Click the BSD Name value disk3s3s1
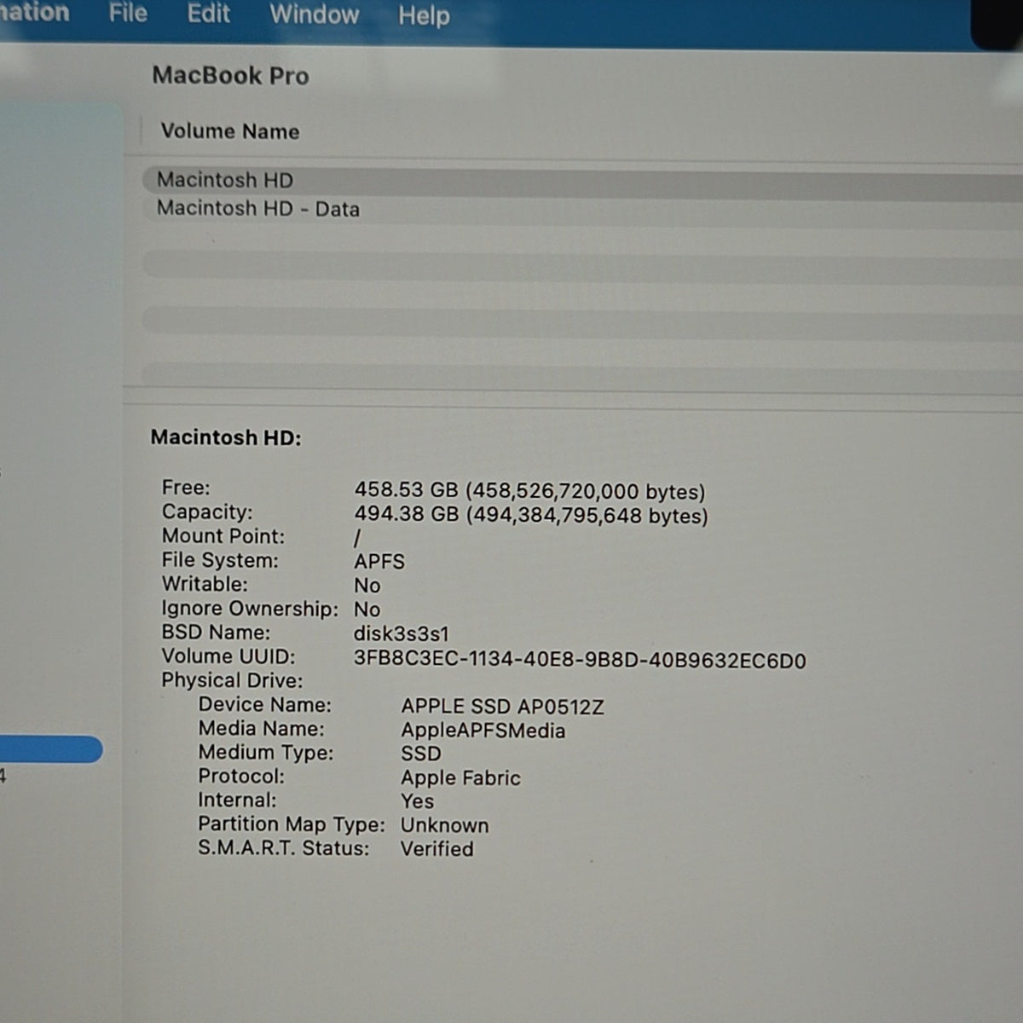 coord(402,633)
